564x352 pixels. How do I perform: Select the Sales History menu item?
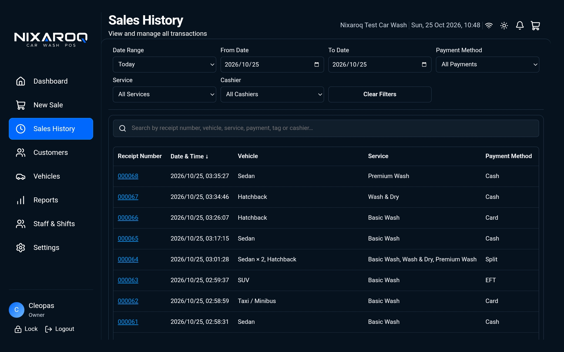coord(51,129)
